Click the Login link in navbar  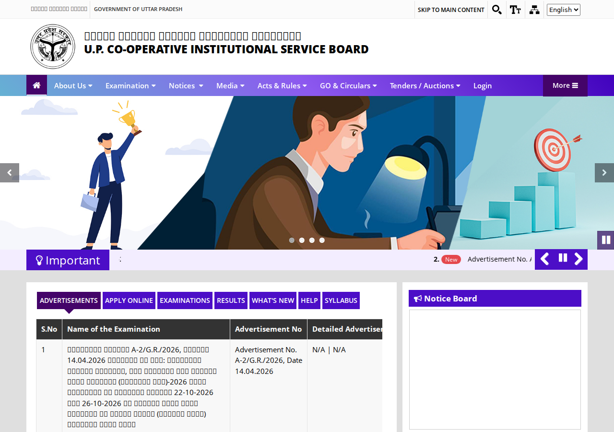[483, 85]
